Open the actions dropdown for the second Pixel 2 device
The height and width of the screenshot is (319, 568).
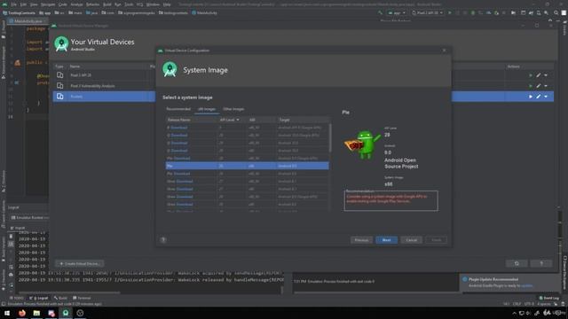click(x=546, y=86)
